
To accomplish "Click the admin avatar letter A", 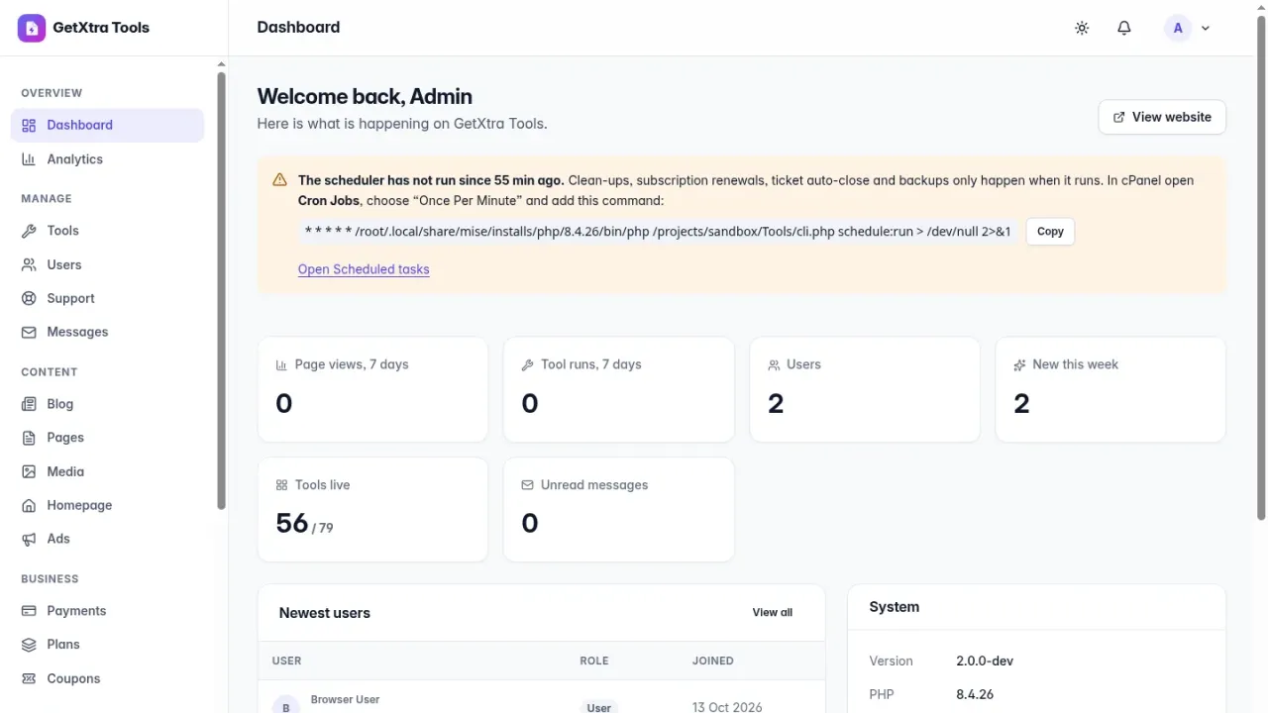I will pyautogui.click(x=1178, y=28).
